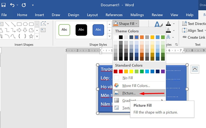Click the Save icon in title bar
Viewport: 206px width, 128px height.
tap(3, 5)
